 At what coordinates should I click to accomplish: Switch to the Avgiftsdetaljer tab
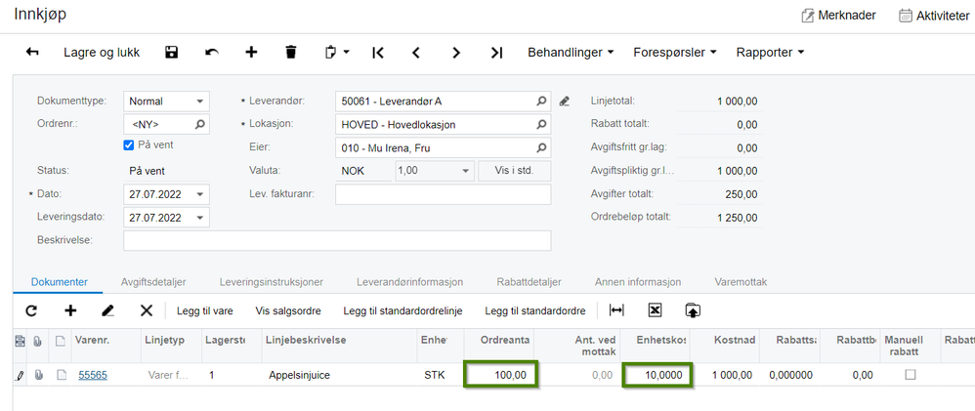pyautogui.click(x=153, y=282)
